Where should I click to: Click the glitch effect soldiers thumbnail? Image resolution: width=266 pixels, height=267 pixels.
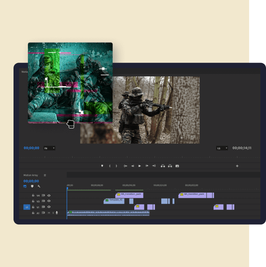(x=70, y=83)
